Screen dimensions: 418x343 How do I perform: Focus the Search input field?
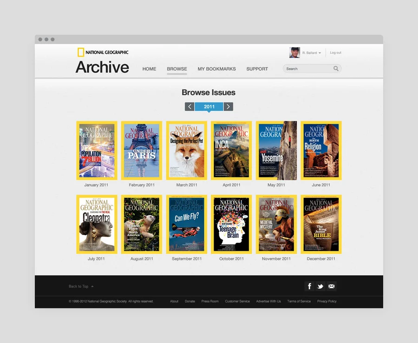312,69
